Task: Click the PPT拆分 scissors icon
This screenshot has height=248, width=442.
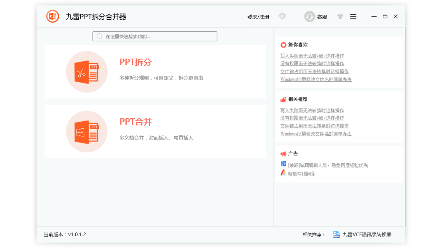Action: [x=87, y=72]
